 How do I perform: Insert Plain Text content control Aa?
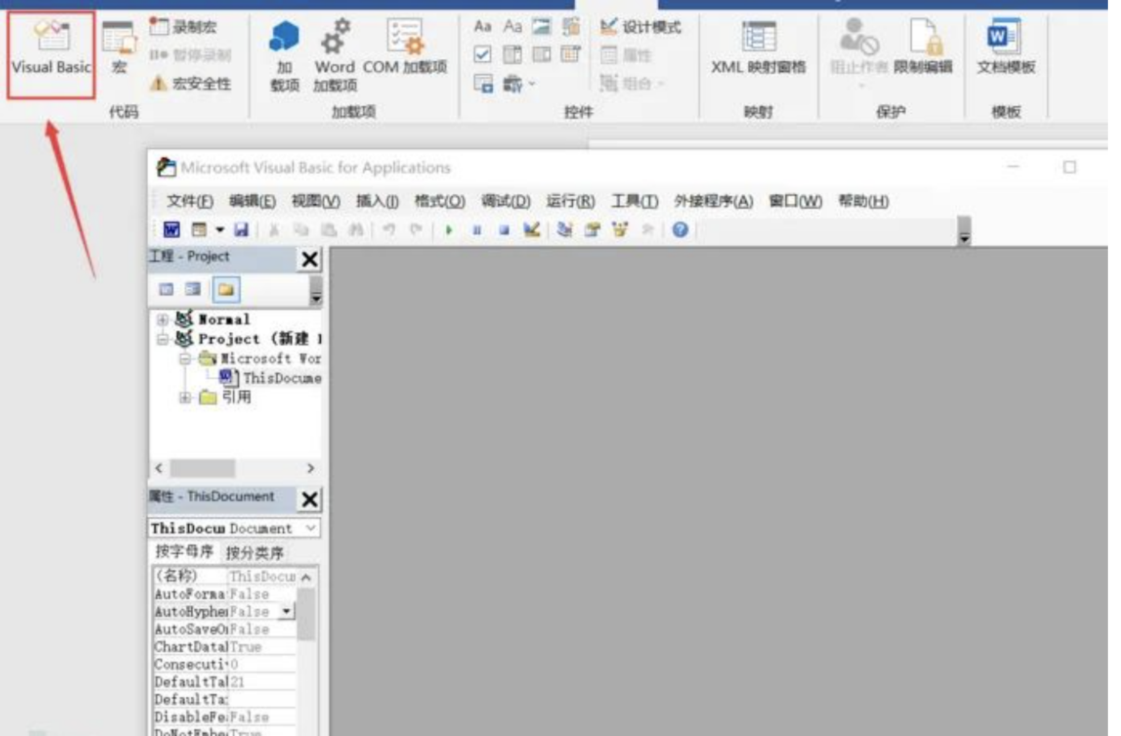pyautogui.click(x=512, y=26)
